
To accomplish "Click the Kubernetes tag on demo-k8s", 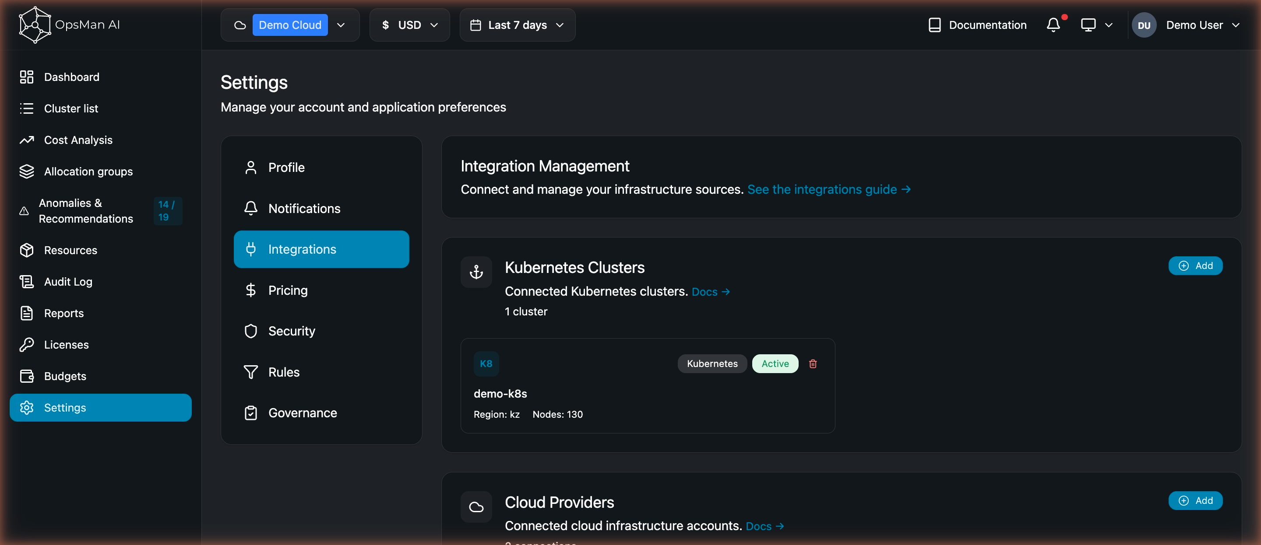I will [712, 363].
